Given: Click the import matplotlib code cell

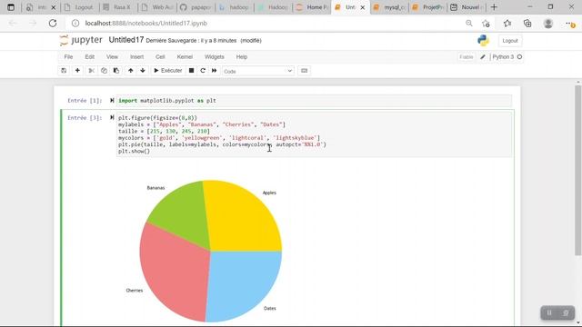Looking at the screenshot, I should (314, 101).
